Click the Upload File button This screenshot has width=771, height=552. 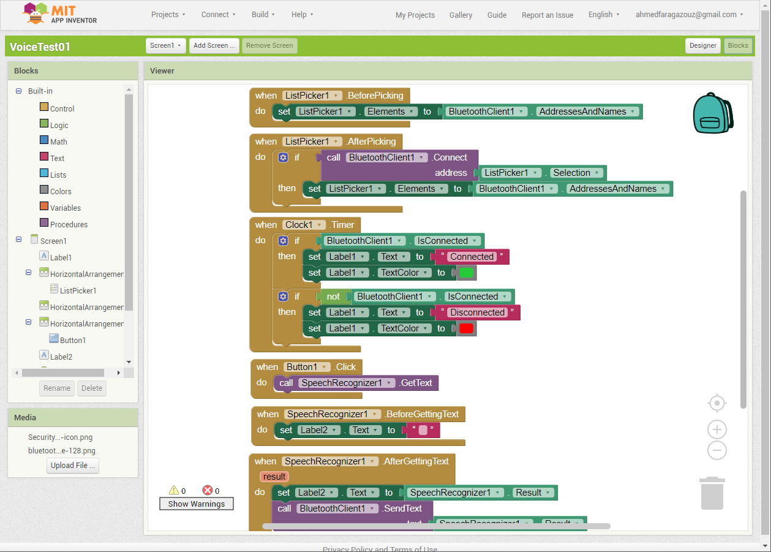point(73,465)
